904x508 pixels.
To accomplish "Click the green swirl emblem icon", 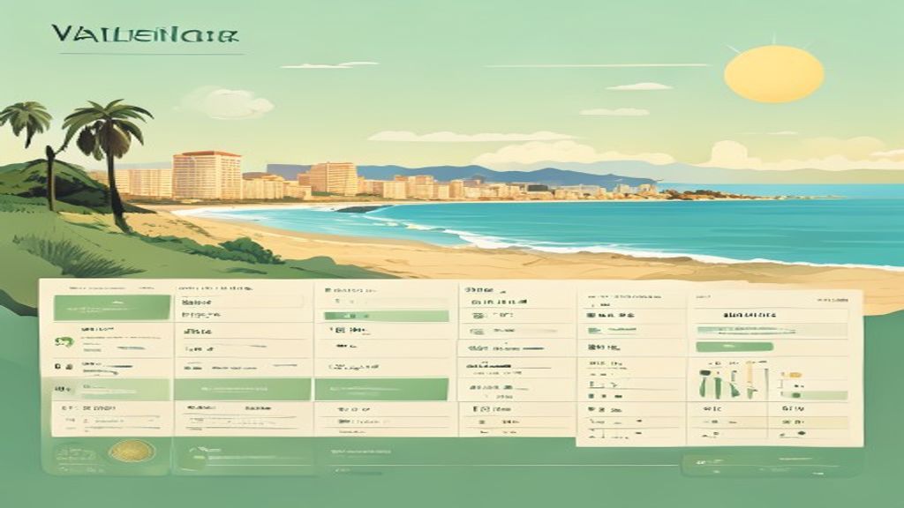I will coord(64,341).
